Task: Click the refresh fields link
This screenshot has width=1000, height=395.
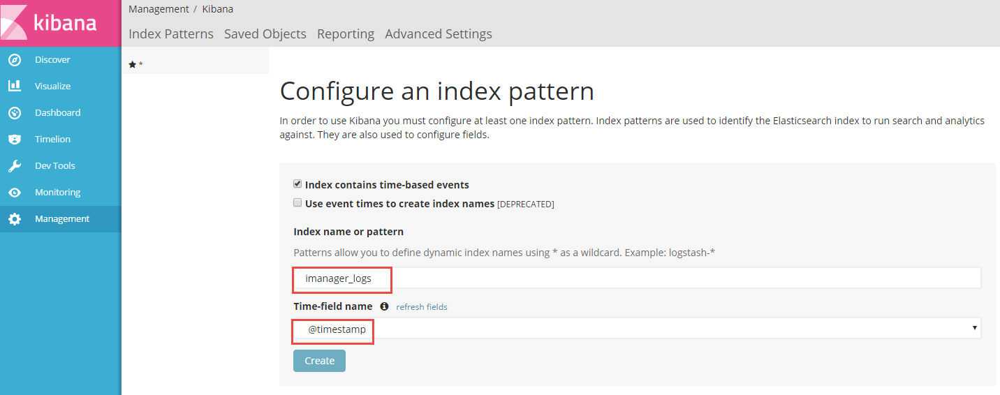Action: (x=421, y=307)
